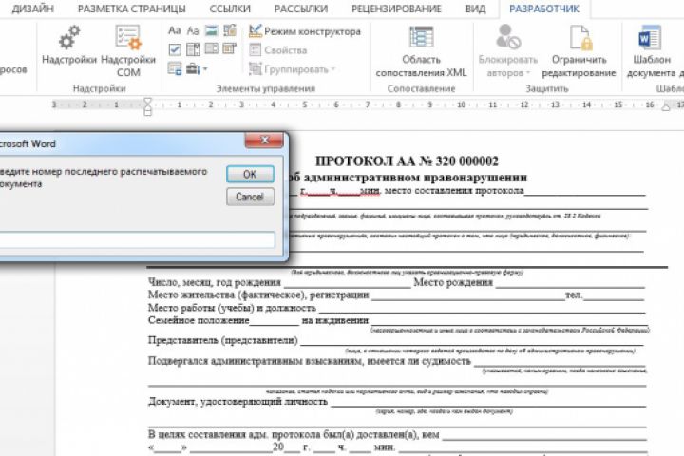This screenshot has height=456, width=684.
Task: Switch to РЕЦЕНЗИРОВАНИЕ tab
Action: [x=396, y=9]
